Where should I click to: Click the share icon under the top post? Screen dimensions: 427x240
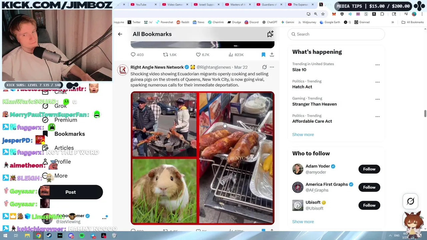pyautogui.click(x=272, y=55)
